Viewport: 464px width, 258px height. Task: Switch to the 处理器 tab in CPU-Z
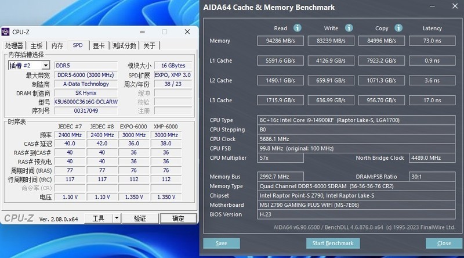[x=14, y=46]
